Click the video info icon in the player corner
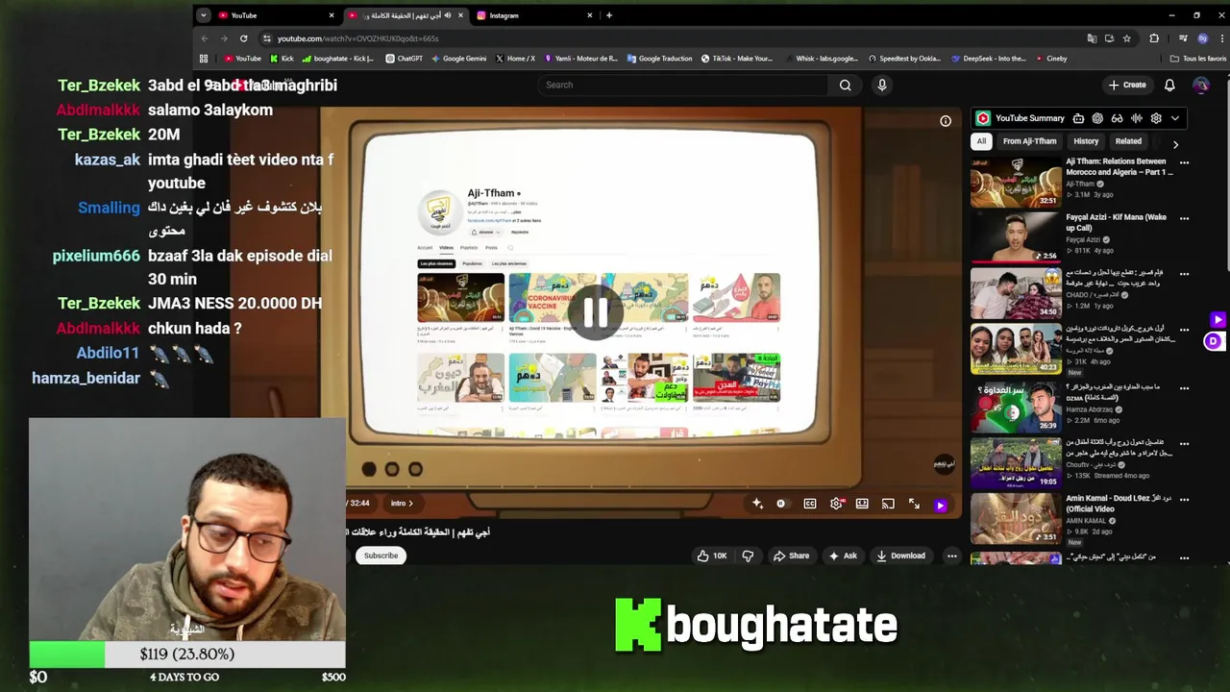Image resolution: width=1230 pixels, height=692 pixels. point(946,121)
